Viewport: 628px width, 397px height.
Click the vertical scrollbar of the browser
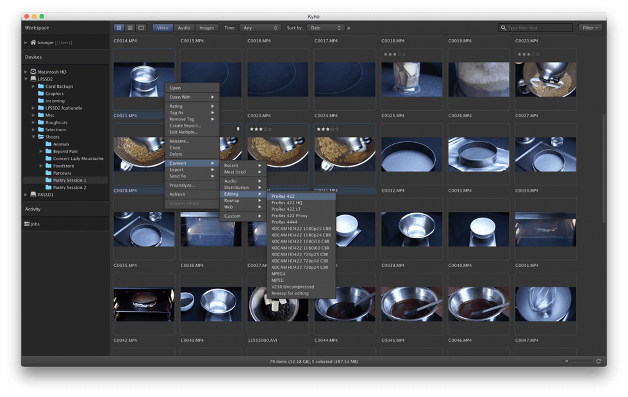[604, 168]
